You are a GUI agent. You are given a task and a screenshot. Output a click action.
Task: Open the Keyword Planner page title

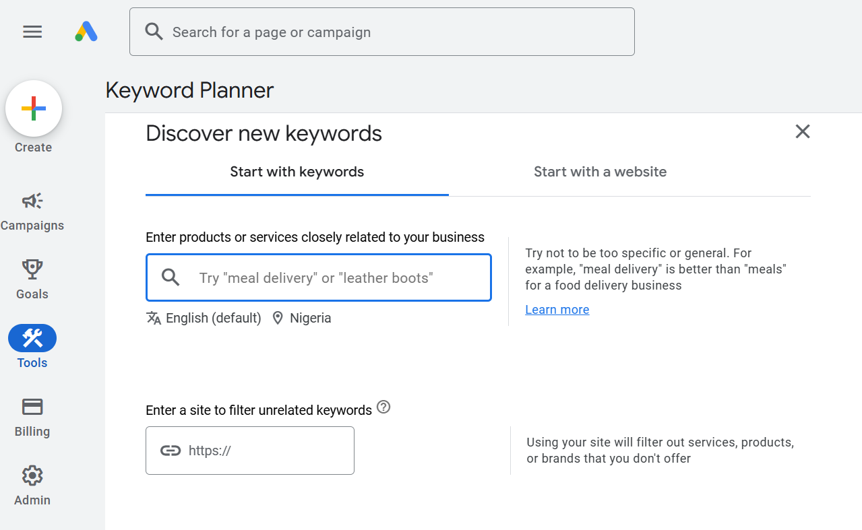tap(189, 90)
